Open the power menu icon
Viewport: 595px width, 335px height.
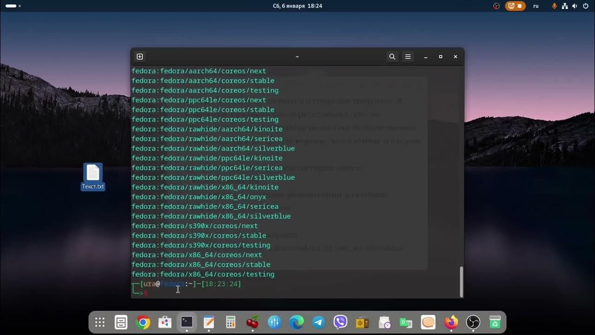point(585,6)
